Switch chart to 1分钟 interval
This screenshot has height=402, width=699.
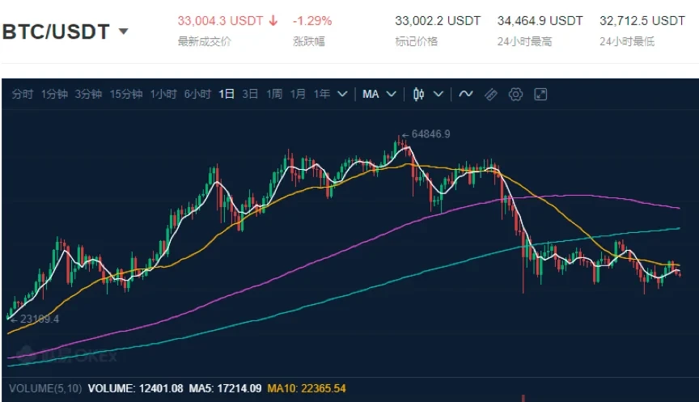pos(54,95)
